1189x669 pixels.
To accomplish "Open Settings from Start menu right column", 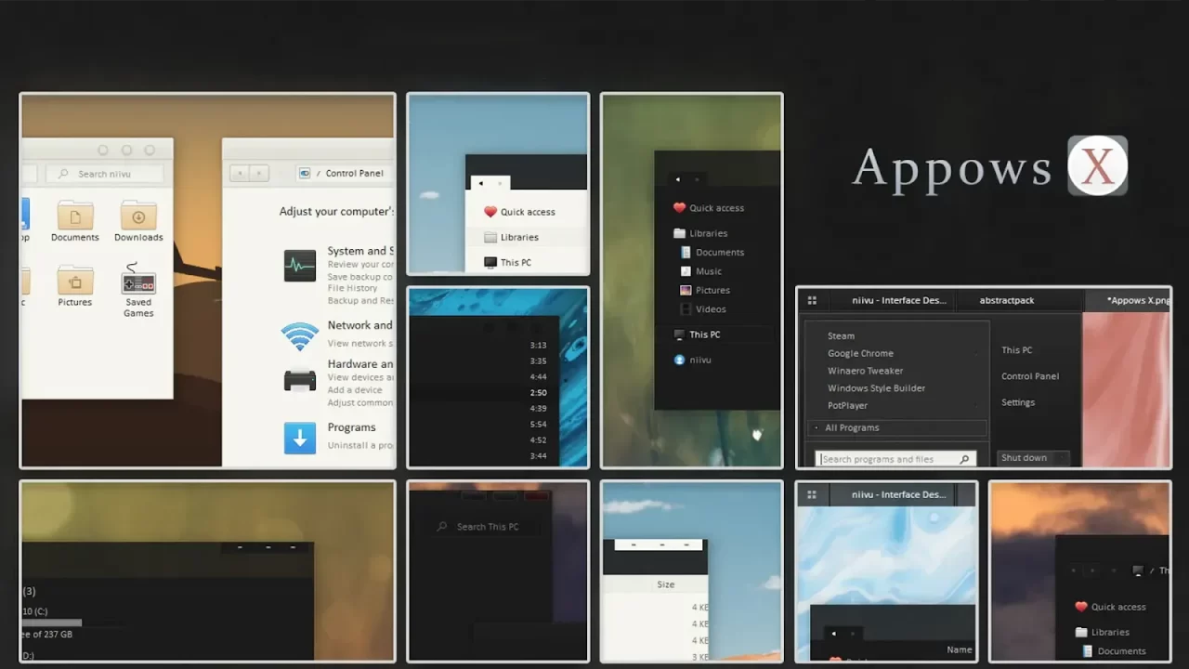I will pyautogui.click(x=1018, y=402).
